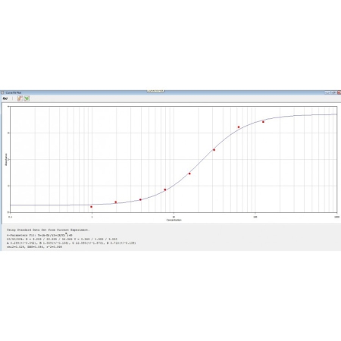Image resolution: width=341 pixels, height=341 pixels.
Task: Click the highest red data point near the plateau
Action: point(263,122)
